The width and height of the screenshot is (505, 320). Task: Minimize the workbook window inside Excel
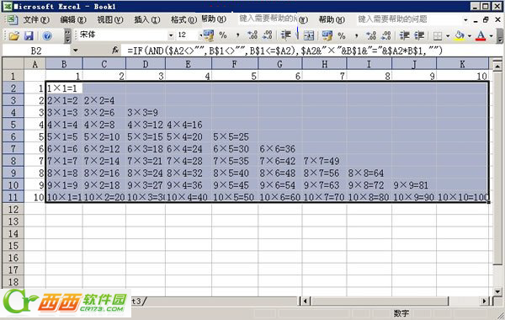(x=476, y=20)
